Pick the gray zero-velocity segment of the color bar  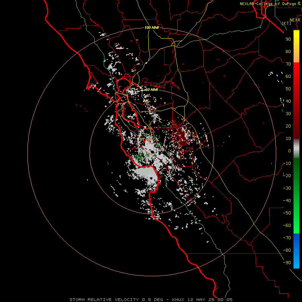(x=296, y=149)
